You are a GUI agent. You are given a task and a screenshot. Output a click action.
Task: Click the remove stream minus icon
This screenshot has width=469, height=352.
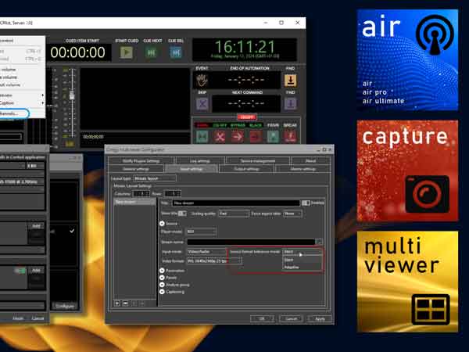pos(126,304)
